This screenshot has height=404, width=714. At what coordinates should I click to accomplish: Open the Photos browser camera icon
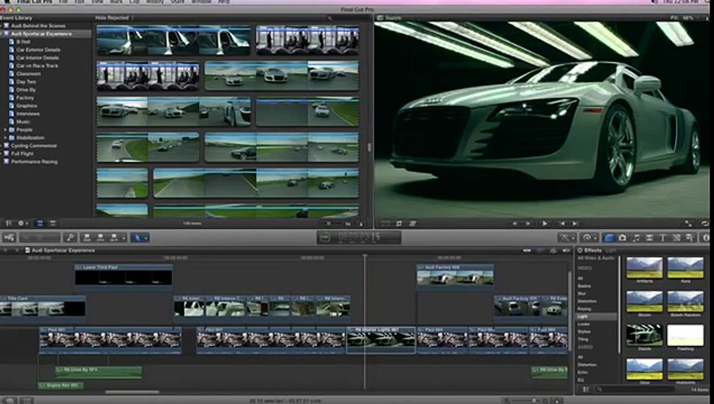[623, 238]
